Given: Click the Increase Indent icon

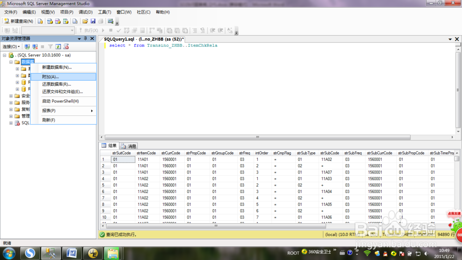Looking at the screenshot, I should [220, 31].
